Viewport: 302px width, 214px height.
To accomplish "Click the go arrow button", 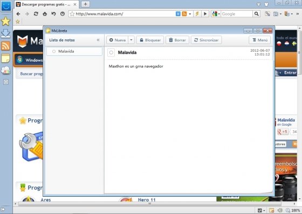I will point(205,14).
